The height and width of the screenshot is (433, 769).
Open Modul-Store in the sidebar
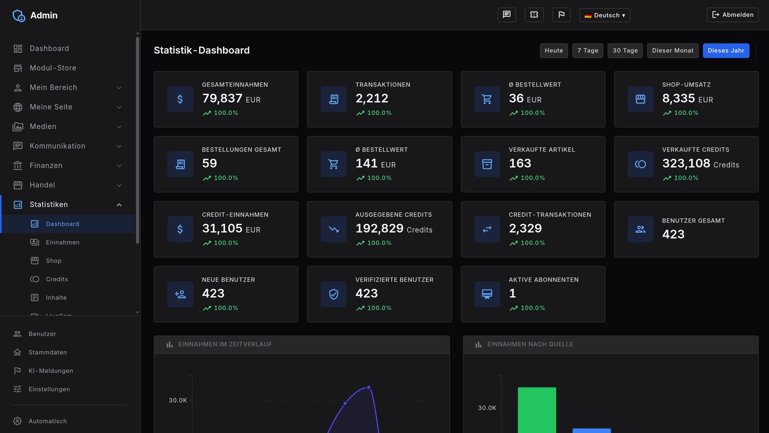click(68, 68)
